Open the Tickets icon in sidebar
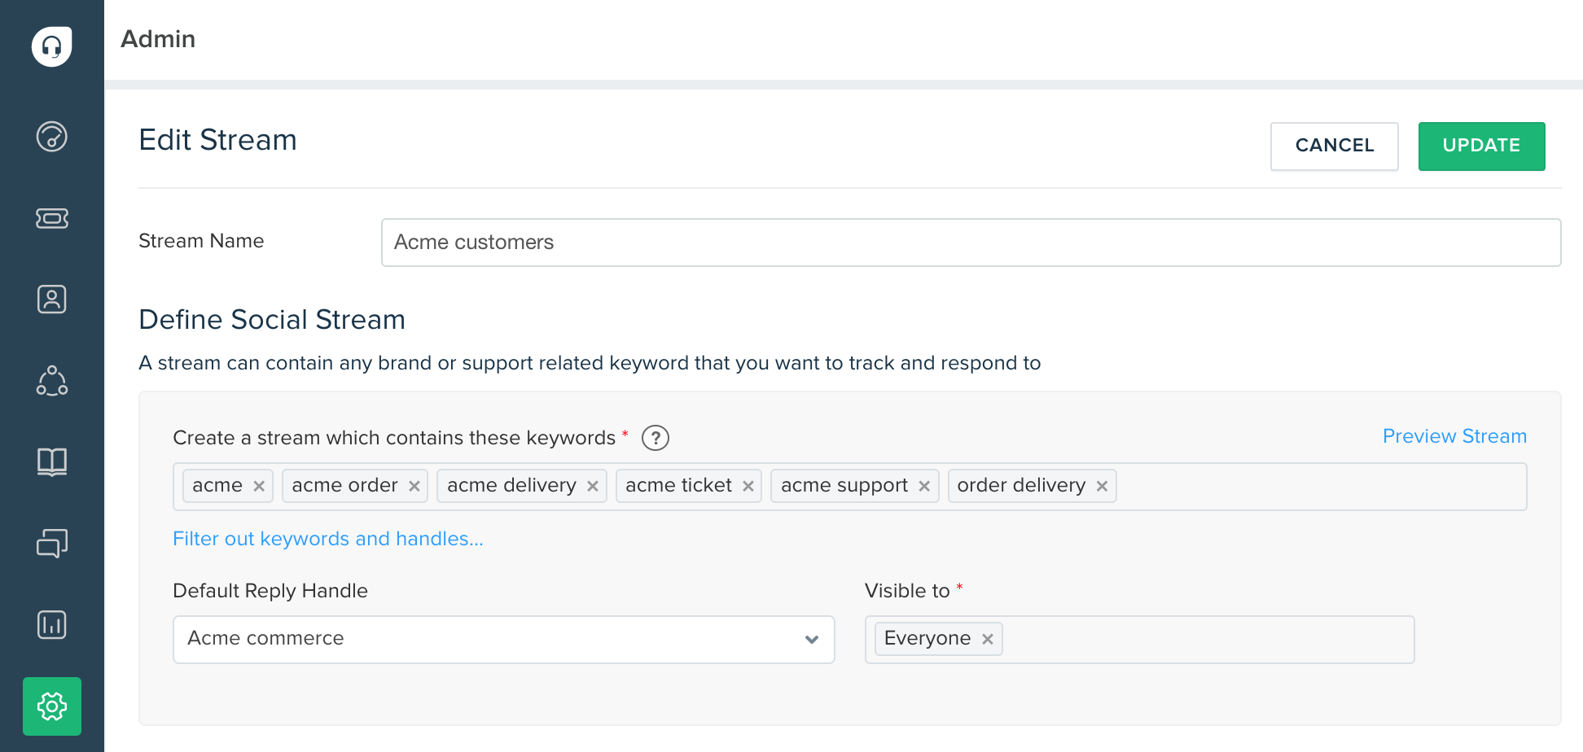This screenshot has width=1583, height=752. tap(51, 218)
